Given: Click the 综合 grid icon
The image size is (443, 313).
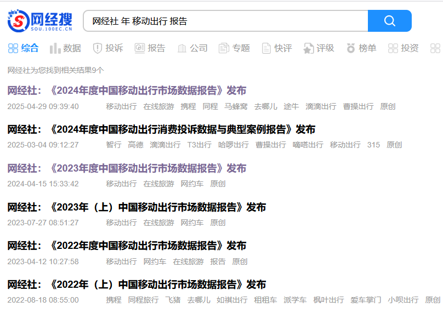Looking at the screenshot, I should [x=13, y=48].
